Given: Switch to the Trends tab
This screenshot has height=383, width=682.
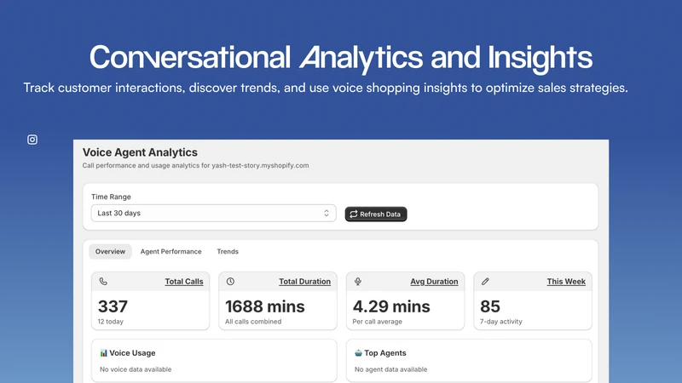Looking at the screenshot, I should click(x=228, y=251).
